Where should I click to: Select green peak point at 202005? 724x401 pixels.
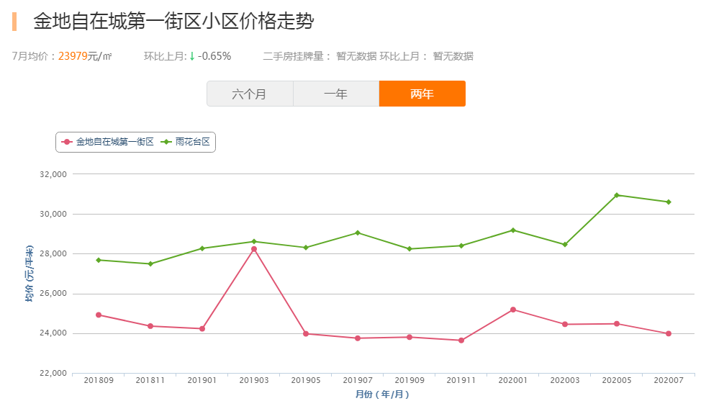[x=617, y=195]
